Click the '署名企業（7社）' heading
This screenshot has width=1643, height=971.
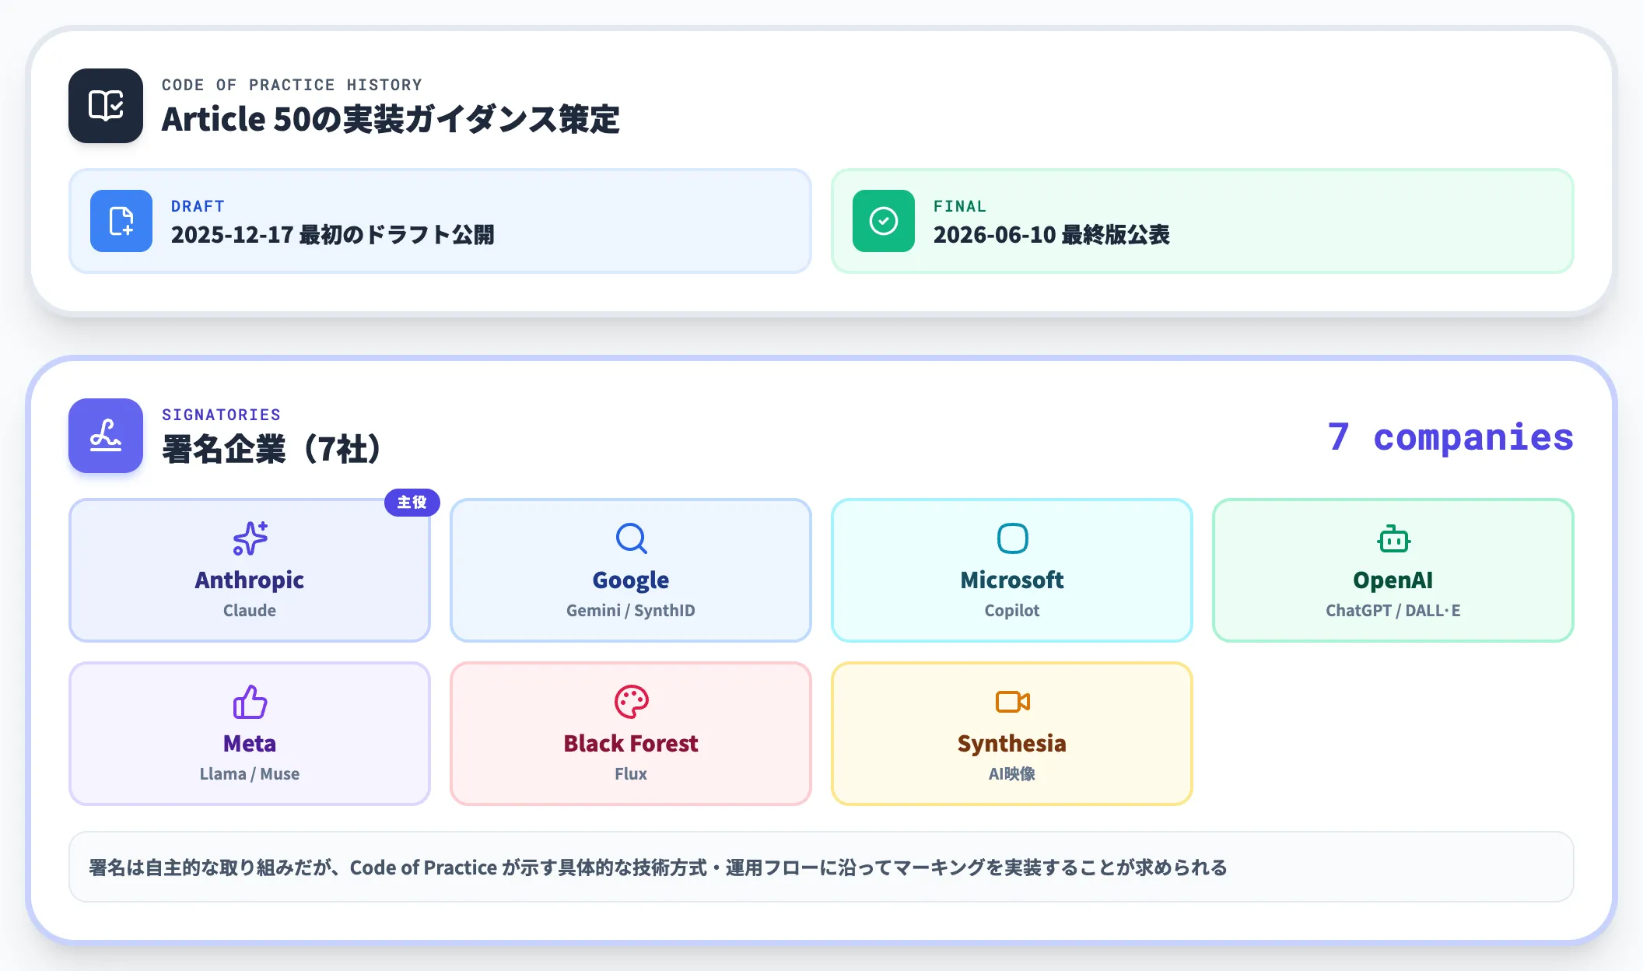point(271,449)
